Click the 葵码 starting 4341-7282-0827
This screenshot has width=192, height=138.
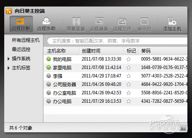164,101
